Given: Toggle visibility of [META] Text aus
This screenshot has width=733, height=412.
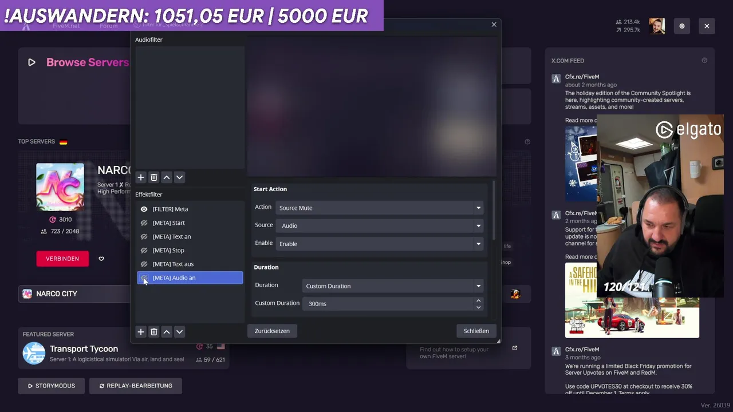Looking at the screenshot, I should (x=144, y=264).
